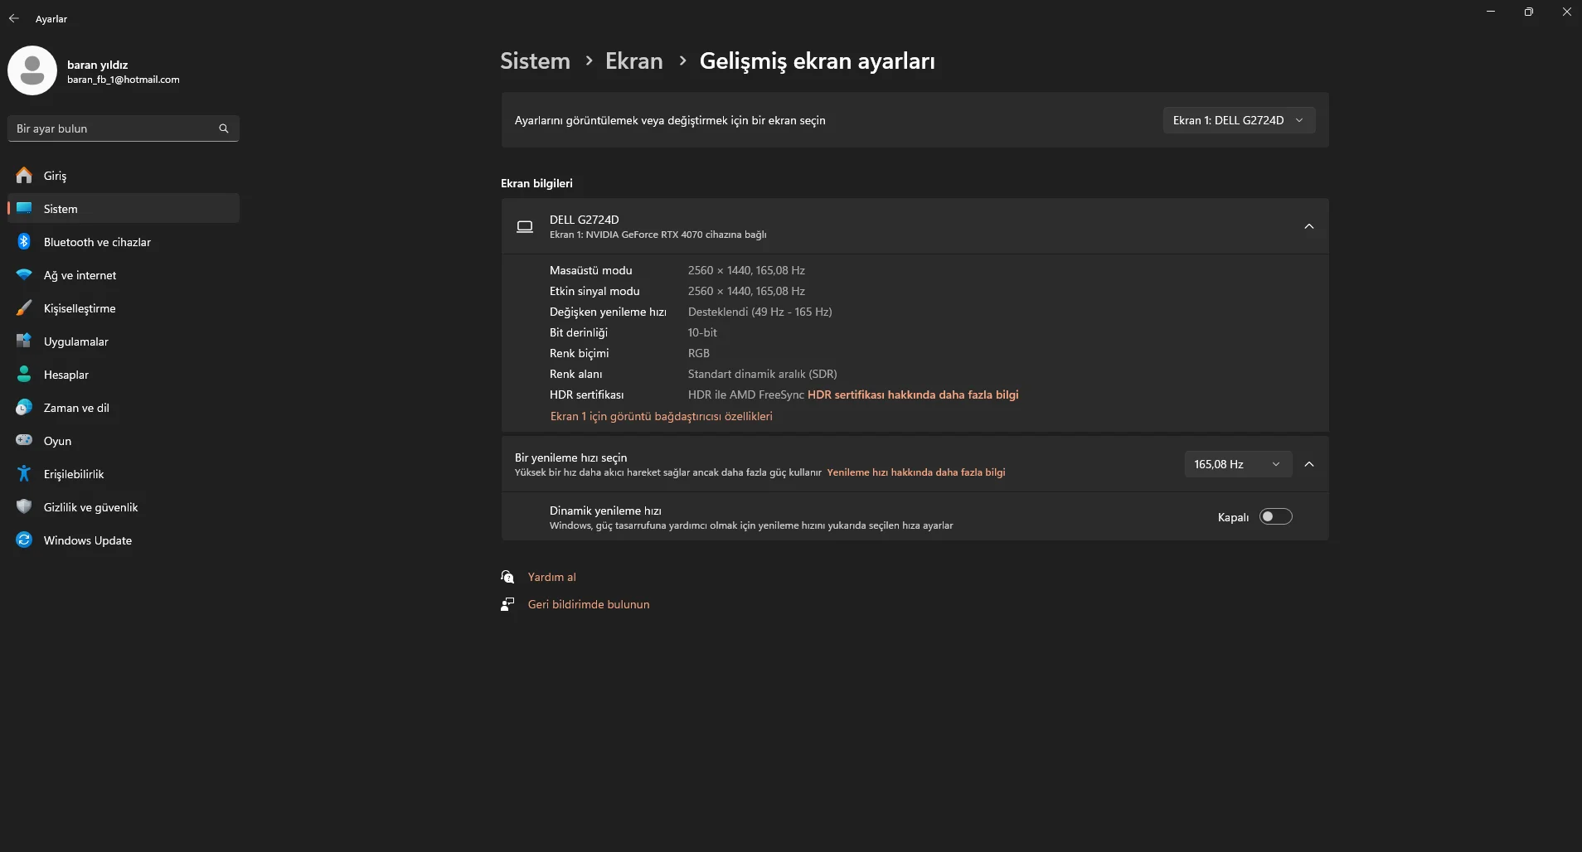Open the Sistem settings category
This screenshot has height=852, width=1582.
tap(124, 208)
